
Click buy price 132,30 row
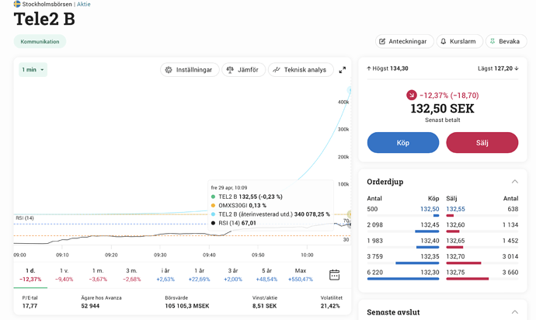coord(430,272)
